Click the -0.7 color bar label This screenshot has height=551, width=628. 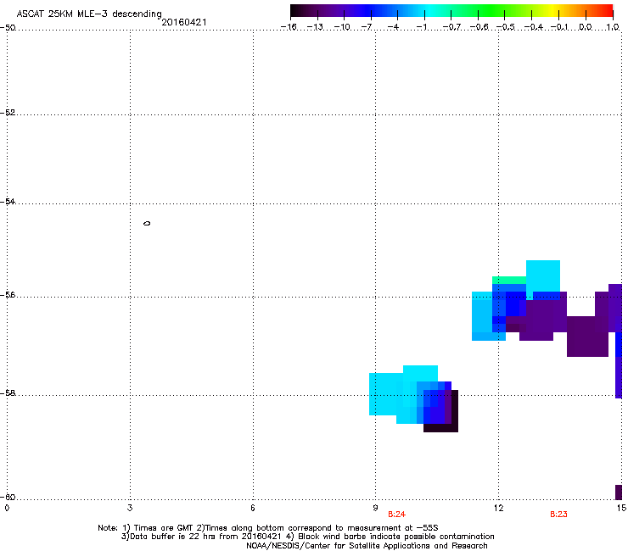click(451, 27)
